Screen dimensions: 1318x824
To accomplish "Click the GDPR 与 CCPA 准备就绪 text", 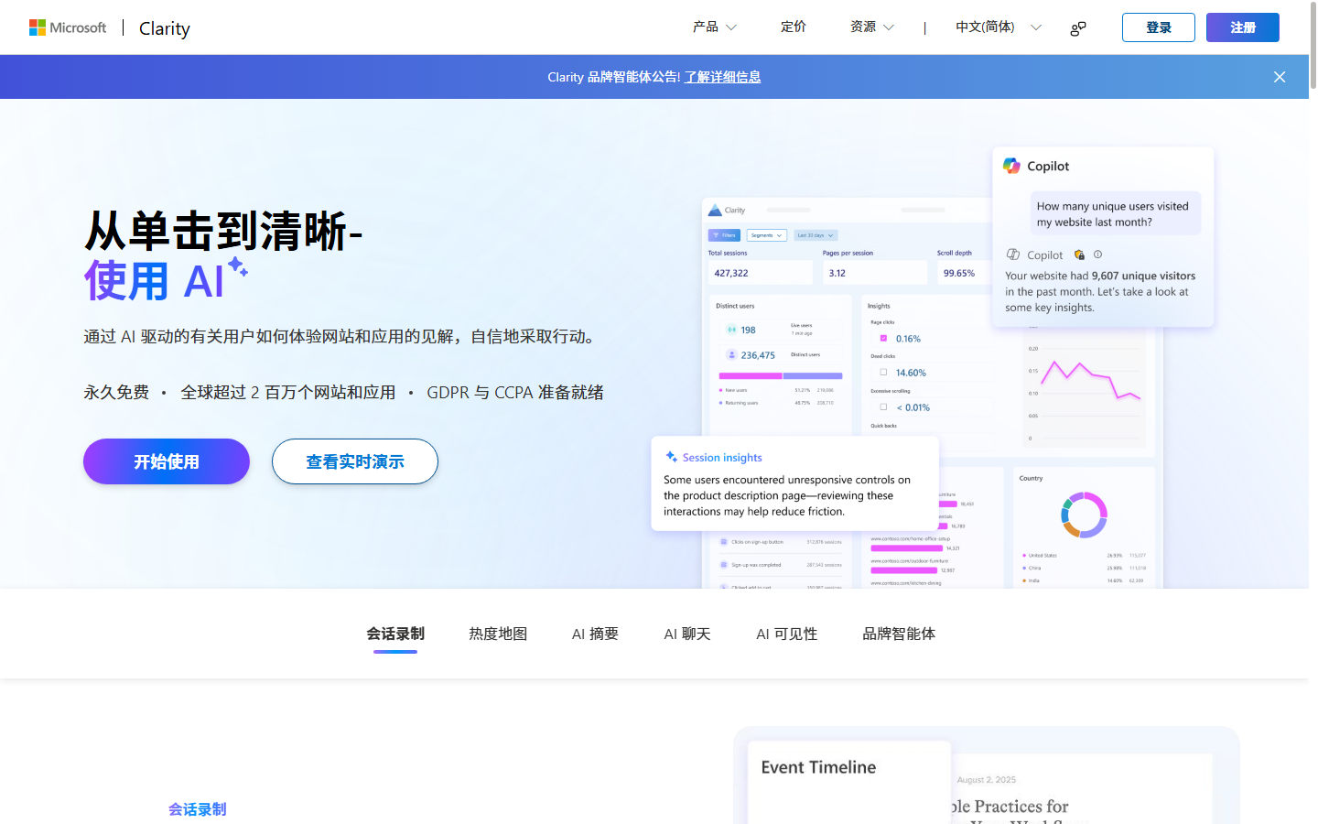I will coord(515,392).
